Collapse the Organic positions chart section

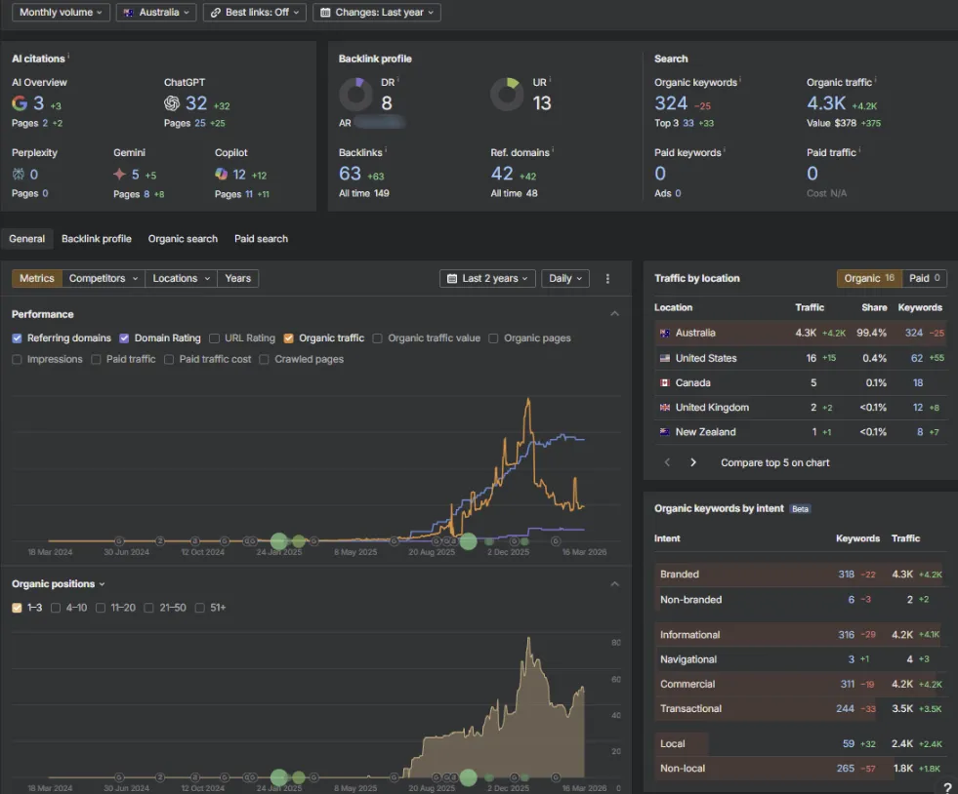(x=614, y=584)
